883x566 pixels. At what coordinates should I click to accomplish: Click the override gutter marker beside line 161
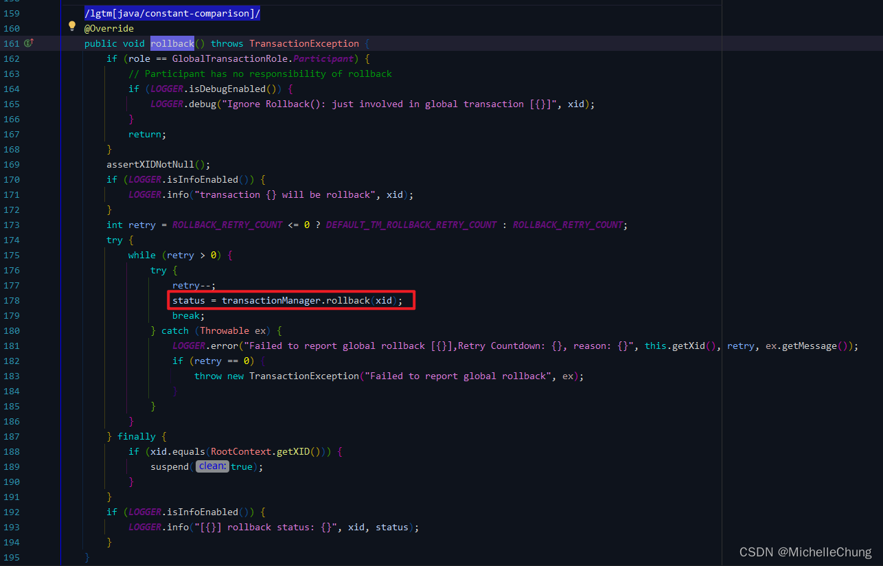(x=29, y=43)
